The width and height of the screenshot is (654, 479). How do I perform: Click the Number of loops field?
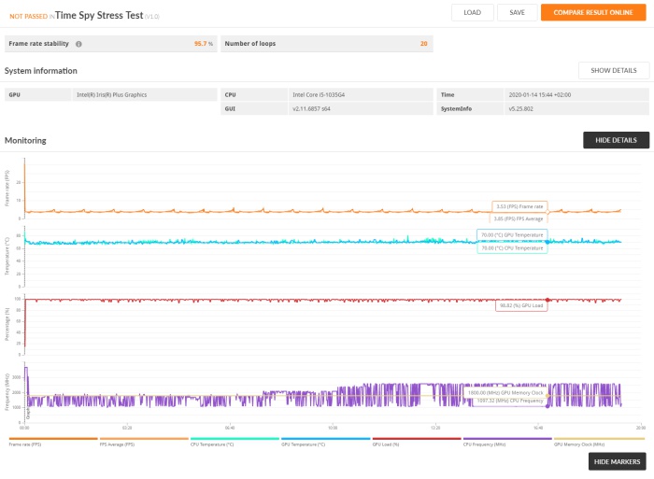click(x=327, y=44)
